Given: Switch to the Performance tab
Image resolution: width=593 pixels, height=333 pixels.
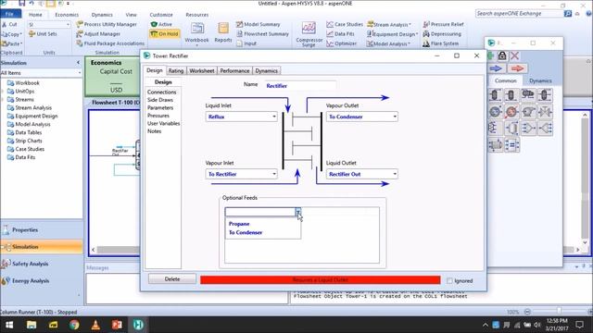Looking at the screenshot, I should click(x=234, y=70).
